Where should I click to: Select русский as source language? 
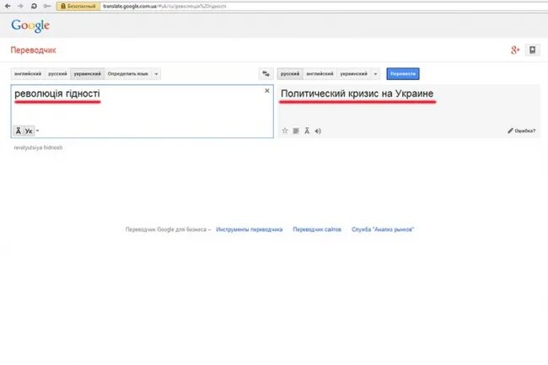57,73
